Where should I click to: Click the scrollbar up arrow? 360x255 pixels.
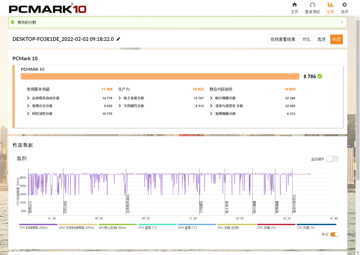point(358,18)
